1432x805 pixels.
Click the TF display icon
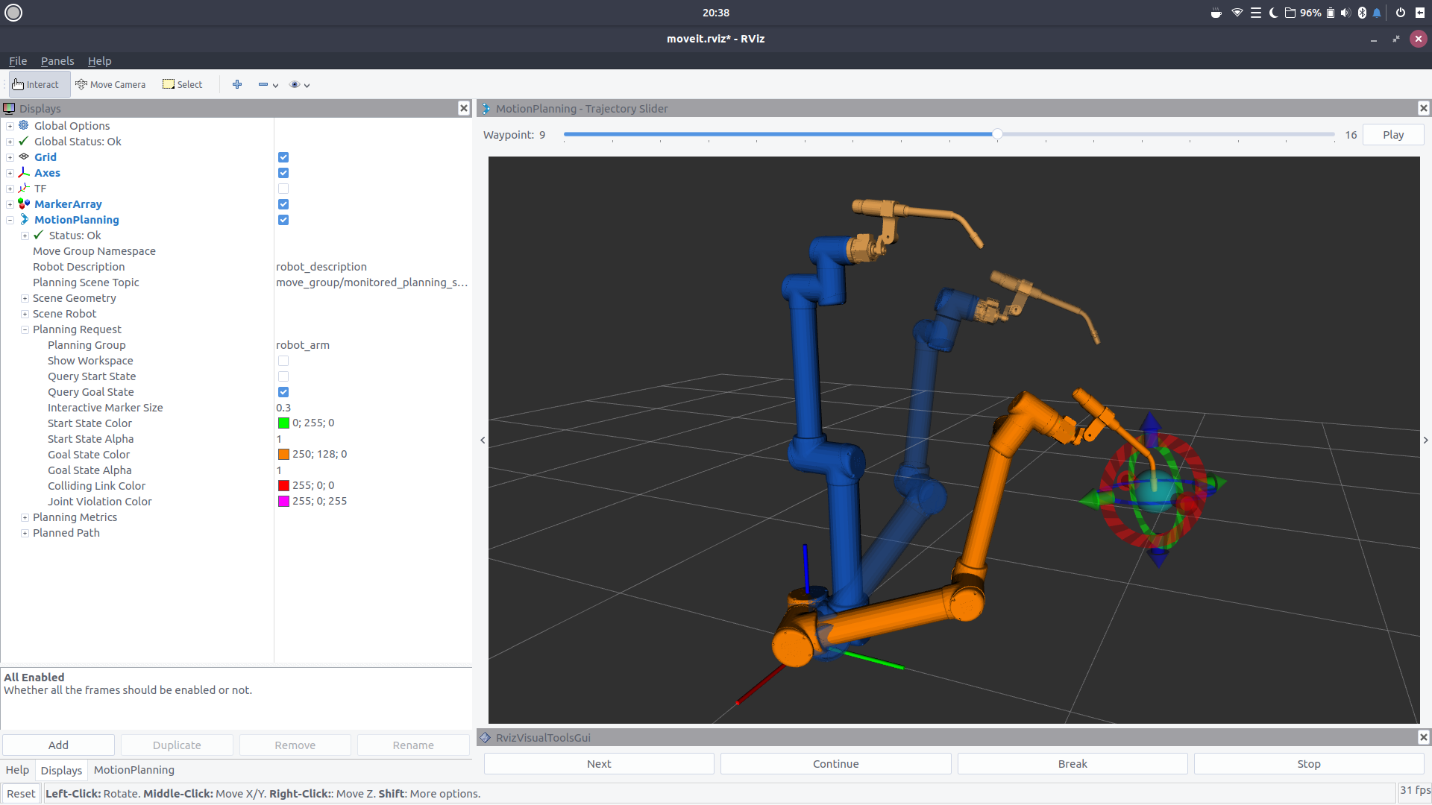[24, 188]
